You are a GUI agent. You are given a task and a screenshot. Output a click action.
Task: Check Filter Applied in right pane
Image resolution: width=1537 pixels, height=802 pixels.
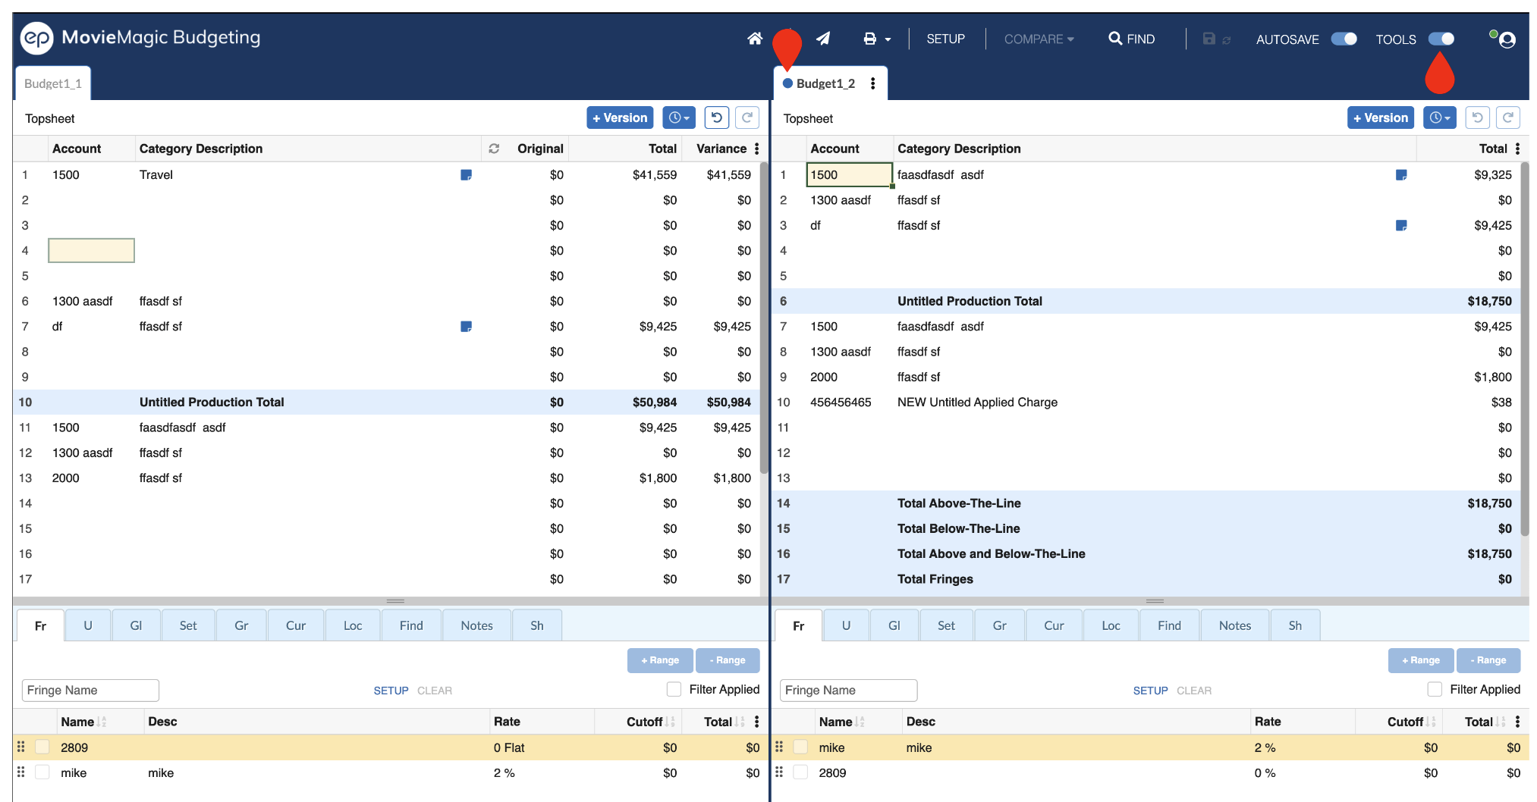pos(1435,689)
